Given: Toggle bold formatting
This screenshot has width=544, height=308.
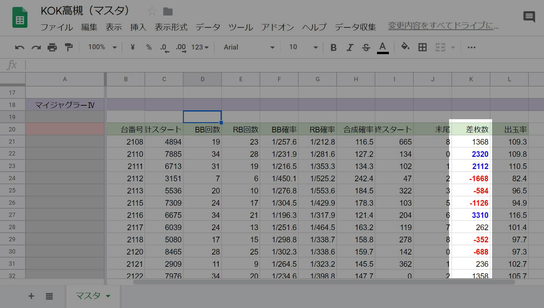Looking at the screenshot, I should coord(333,48).
